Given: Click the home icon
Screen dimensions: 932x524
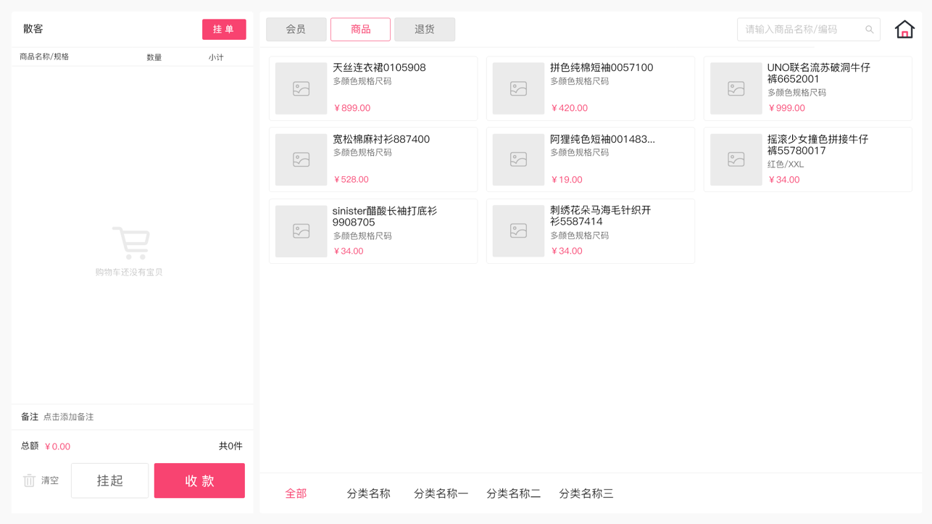Looking at the screenshot, I should click(904, 30).
